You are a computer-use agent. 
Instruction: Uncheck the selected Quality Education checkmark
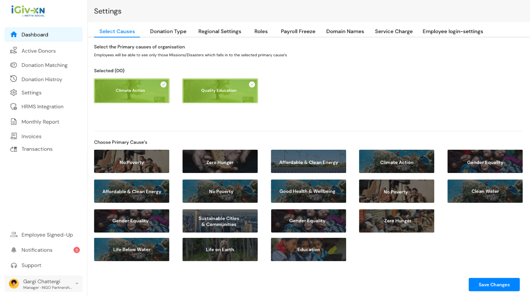coord(252,84)
